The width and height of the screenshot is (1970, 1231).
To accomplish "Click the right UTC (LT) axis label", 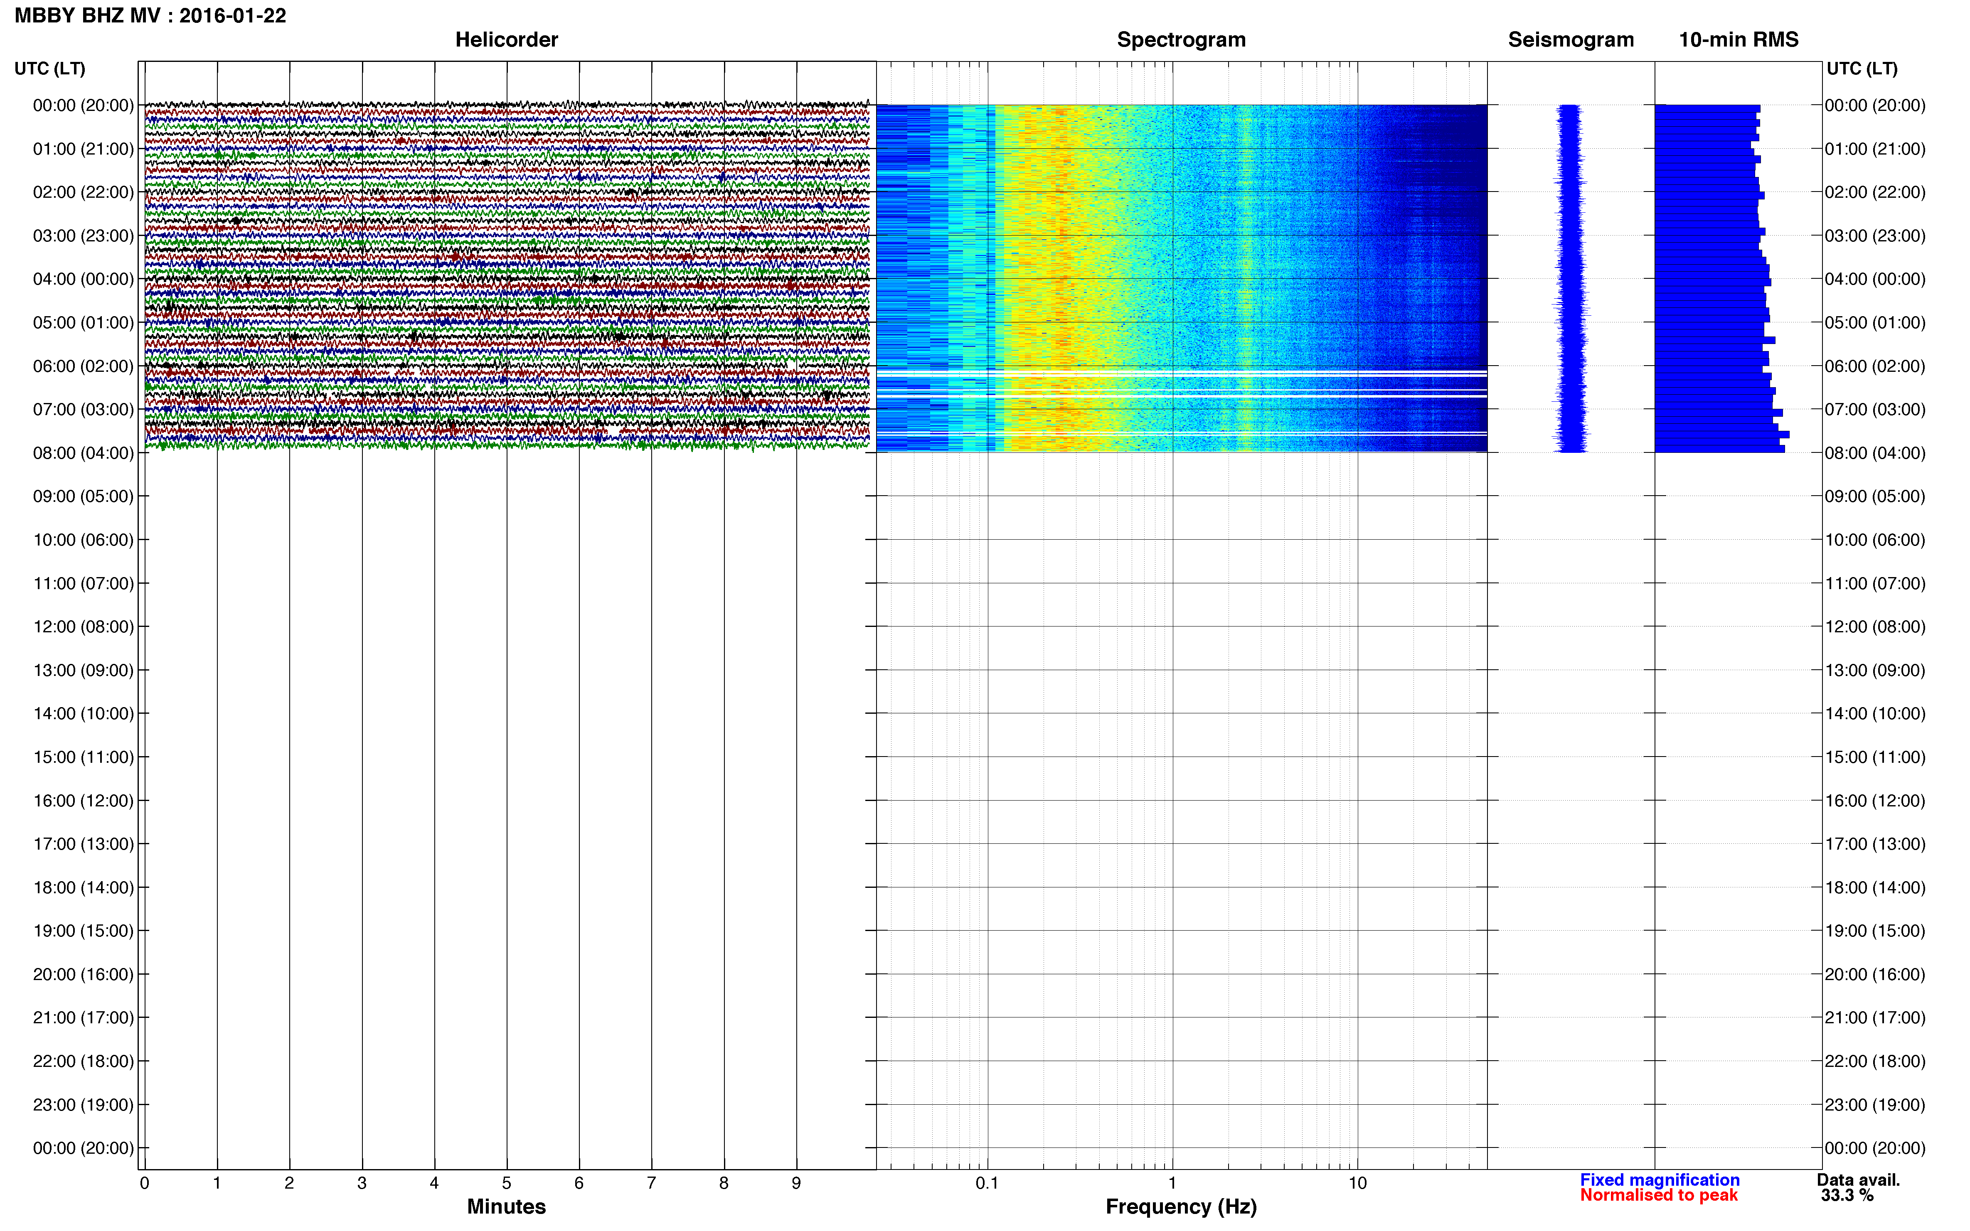I will [1862, 69].
